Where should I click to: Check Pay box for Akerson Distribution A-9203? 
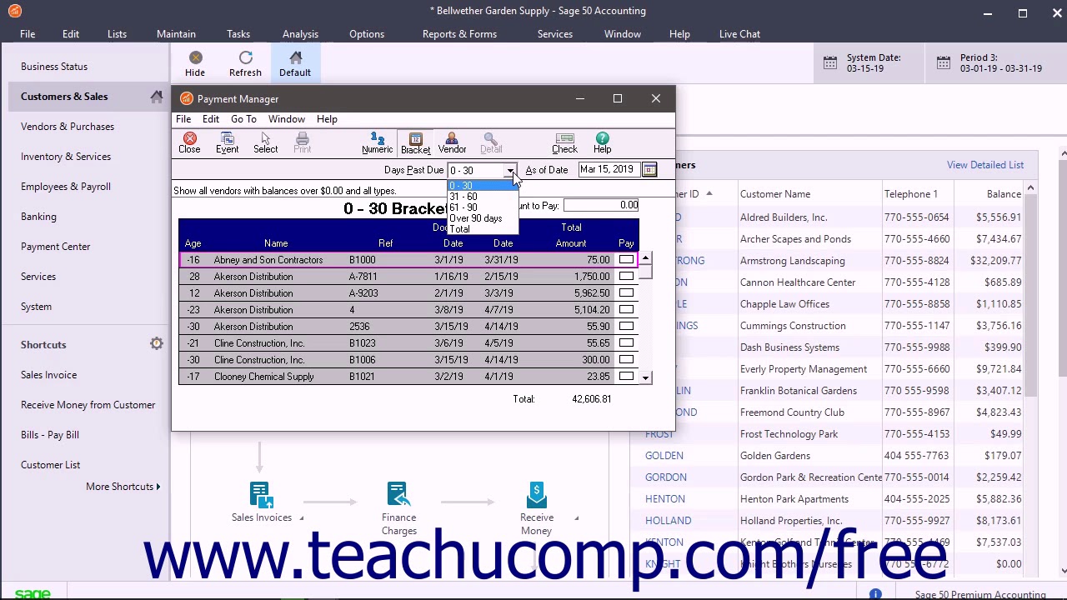[x=626, y=293]
